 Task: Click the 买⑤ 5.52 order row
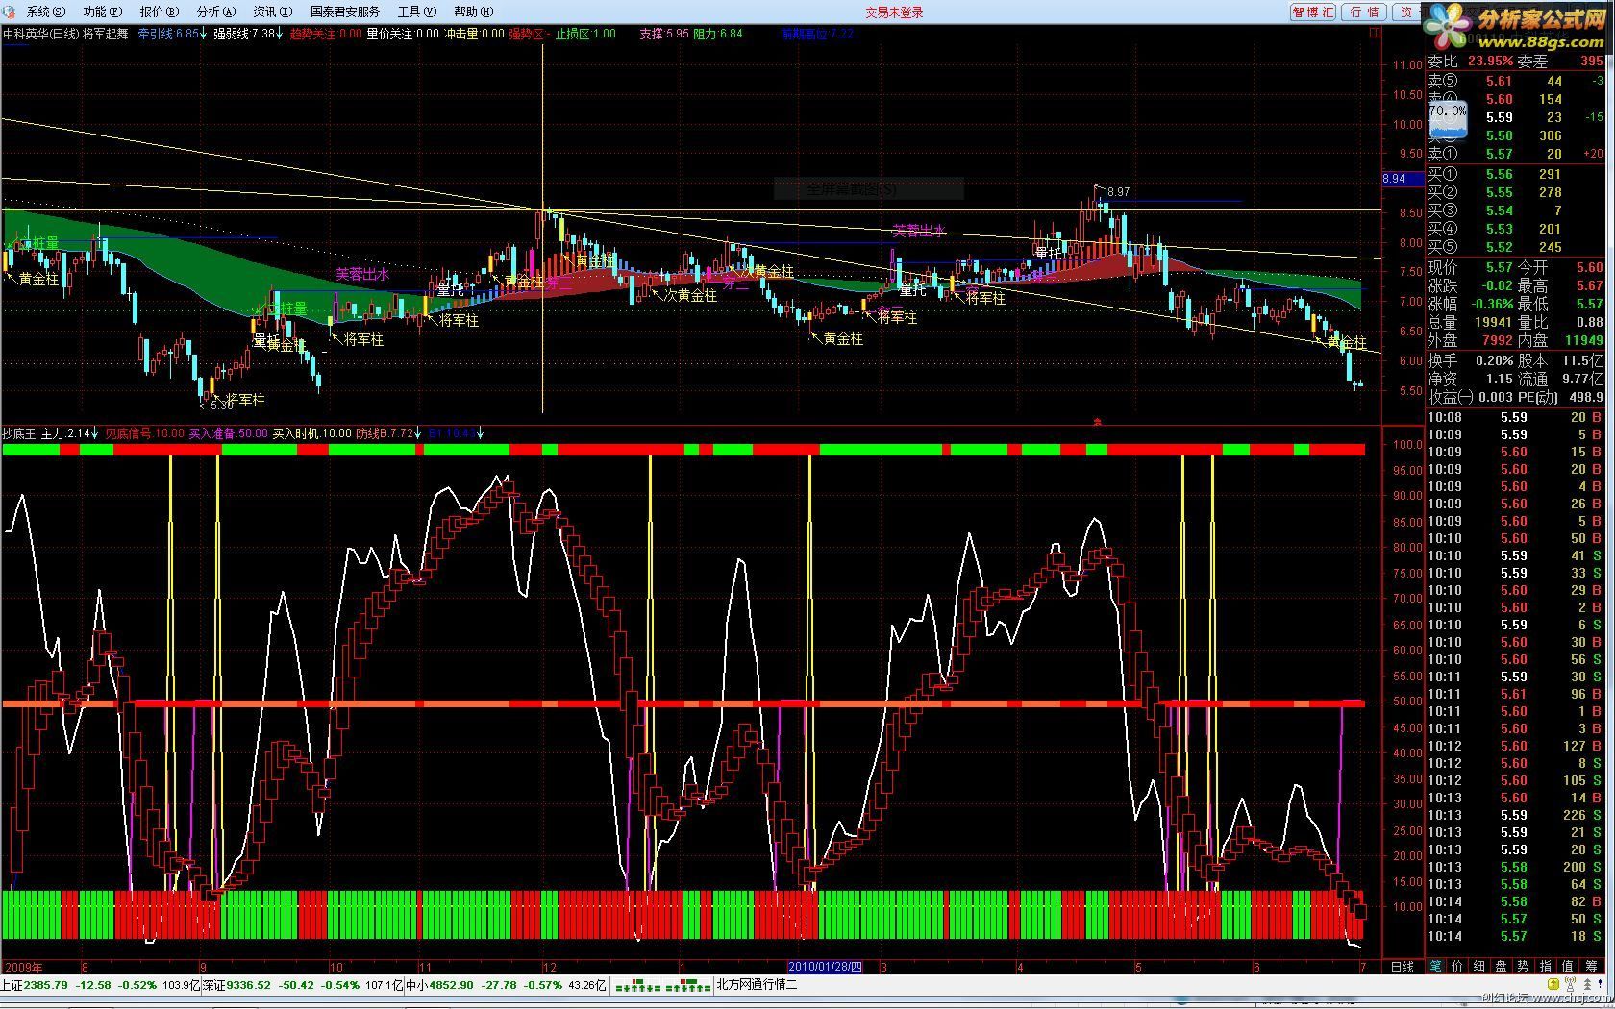[1516, 247]
